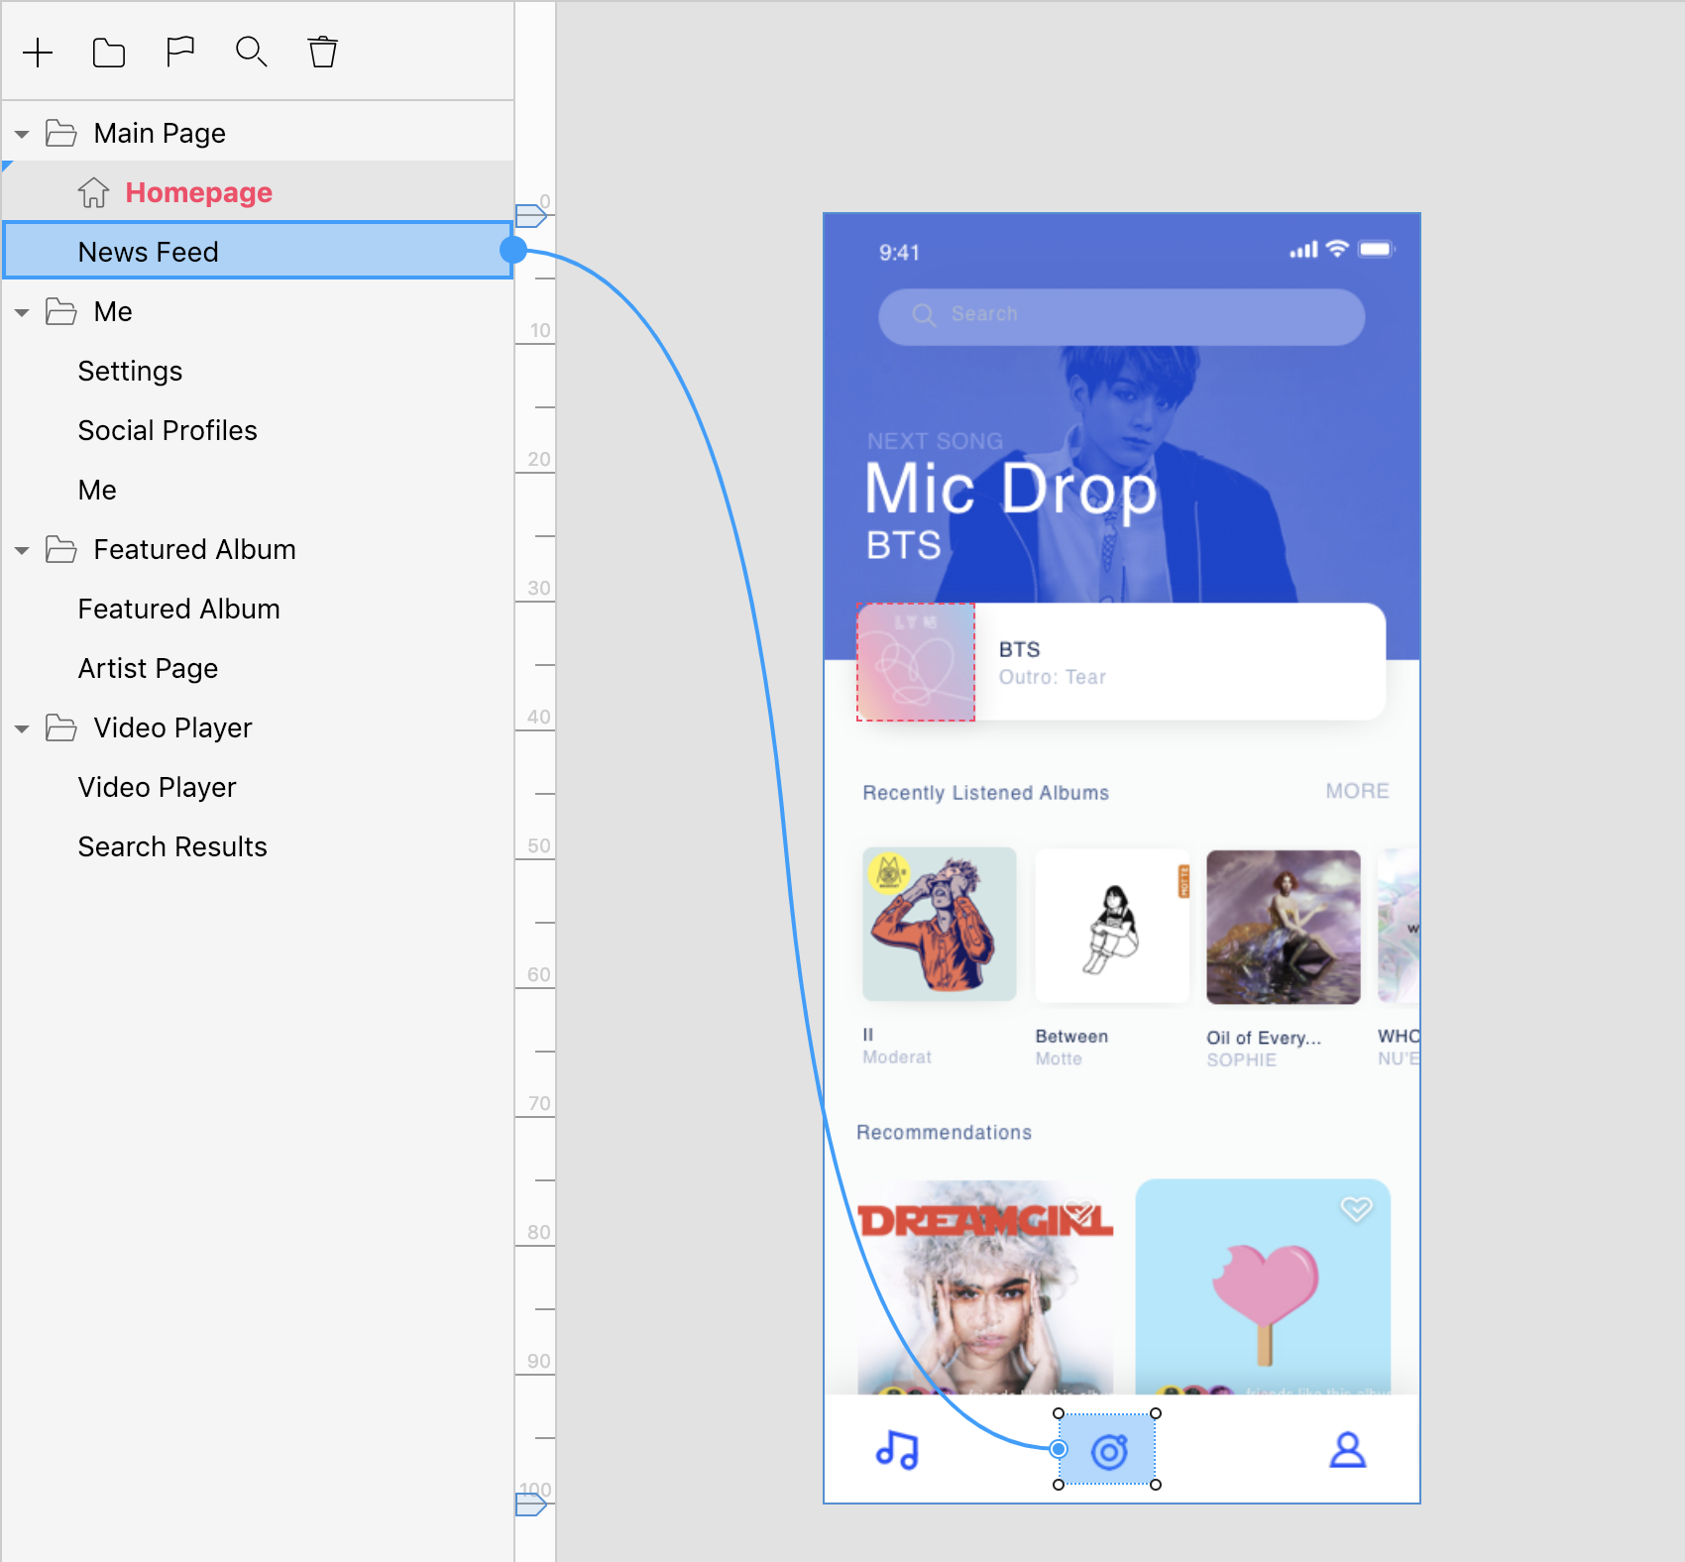
Task: Click the Mic Drop song title
Action: pyautogui.click(x=1010, y=489)
